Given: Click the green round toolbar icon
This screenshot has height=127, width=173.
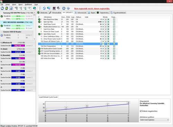Looking at the screenshot, I should point(7,8).
